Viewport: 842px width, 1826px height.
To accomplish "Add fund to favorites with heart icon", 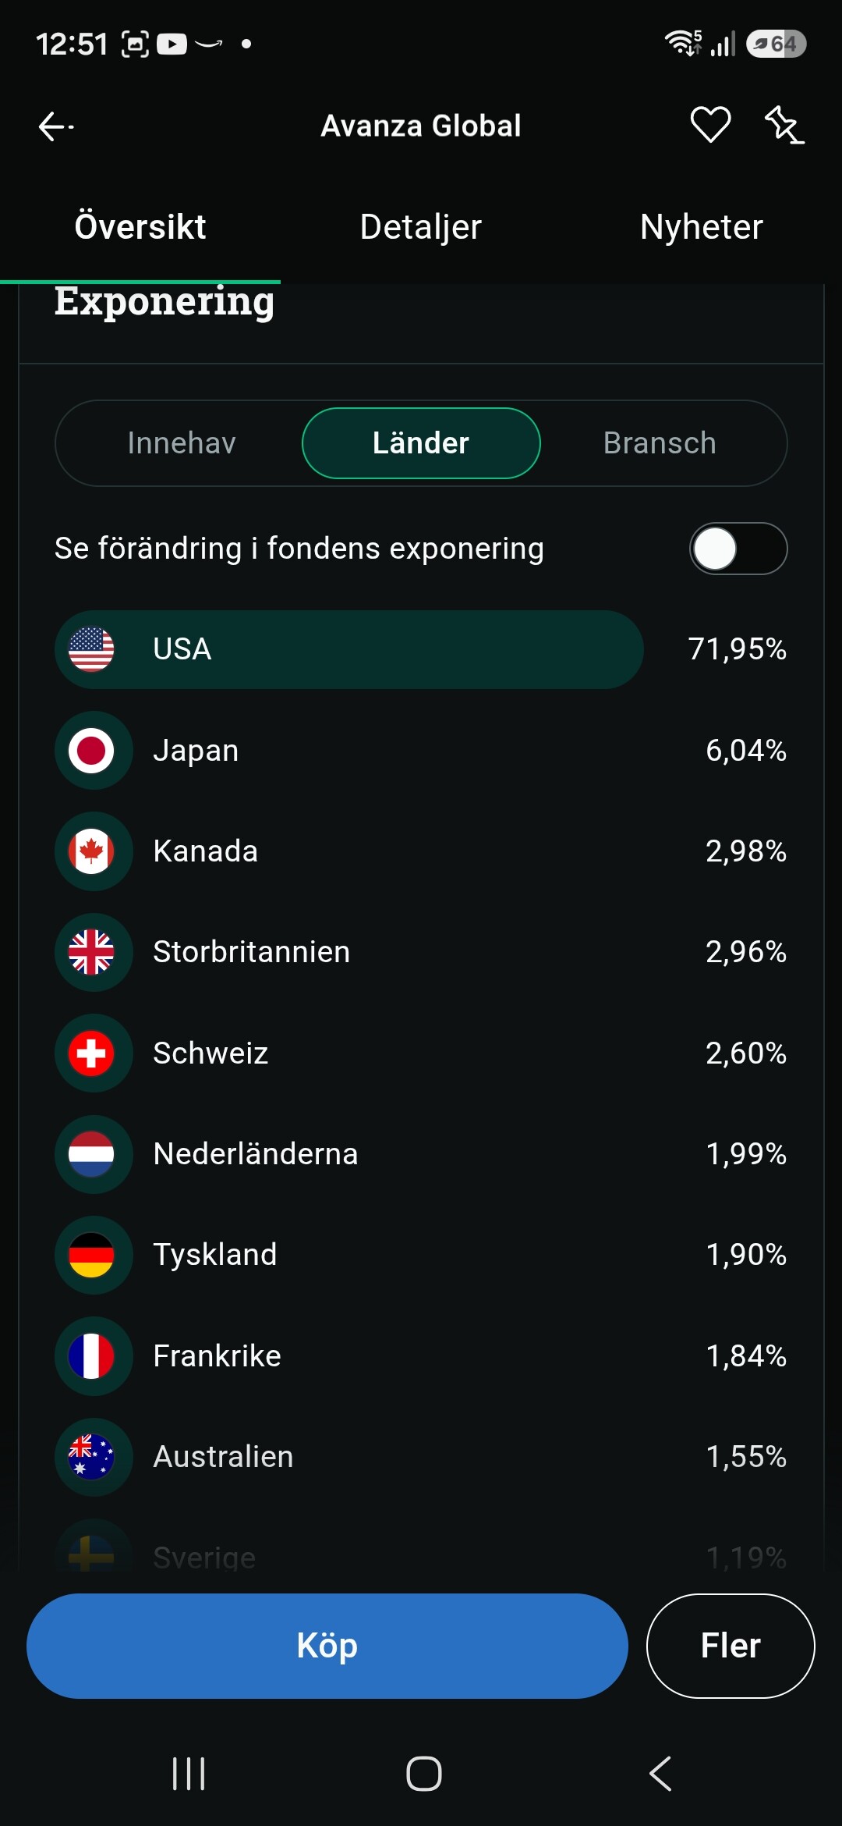I will click(x=710, y=125).
